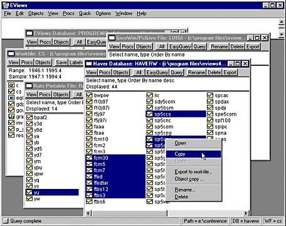Viewport: 286px width, 226px height.
Task: Click 'Path = e:\conference' in status bar
Action: (x=205, y=221)
